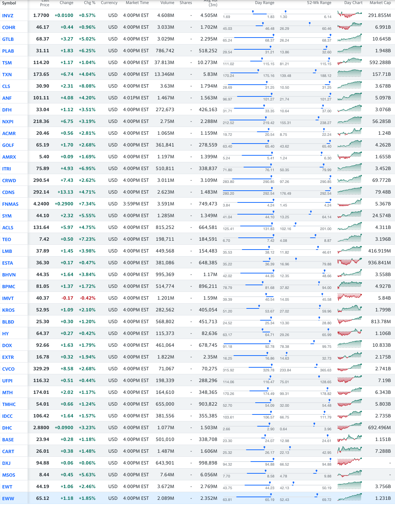Open the INVZ ticker symbol link
The width and height of the screenshot is (395, 505).
(x=8, y=16)
